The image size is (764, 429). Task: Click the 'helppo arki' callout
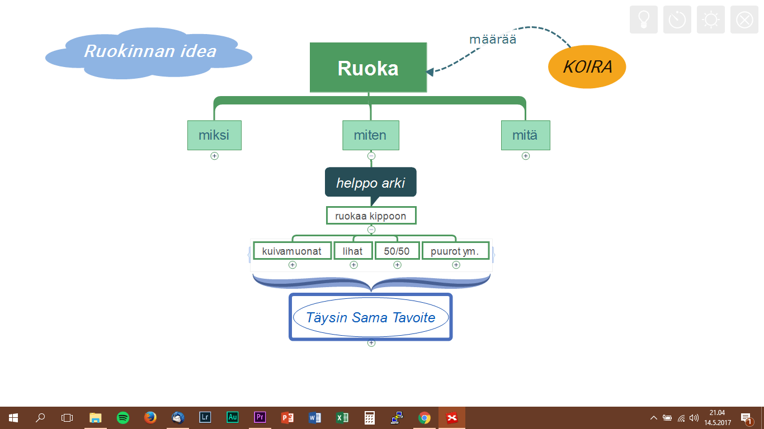(370, 183)
